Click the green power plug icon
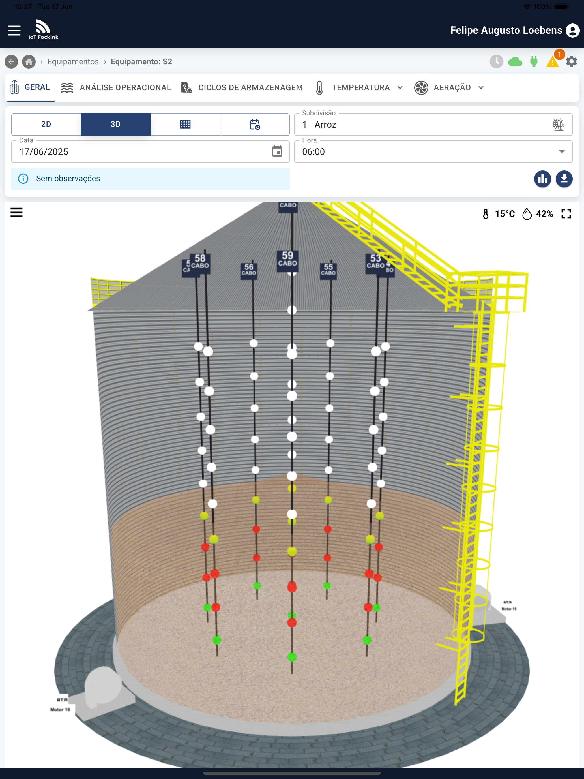Screen dimensions: 584x779 tap(534, 62)
